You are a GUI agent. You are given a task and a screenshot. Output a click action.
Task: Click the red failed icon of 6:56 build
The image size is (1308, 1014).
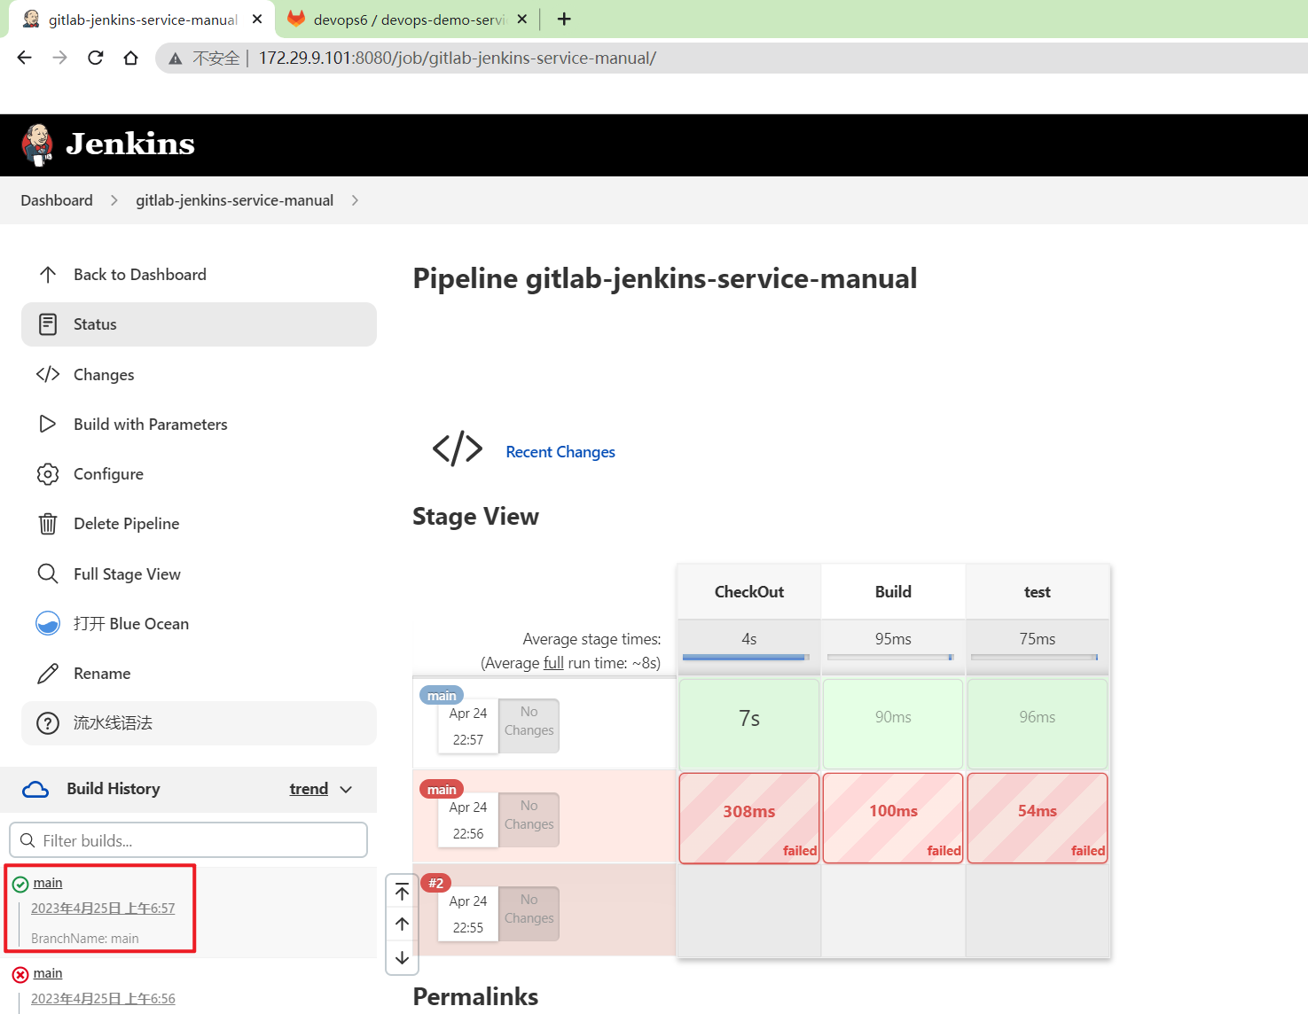point(20,975)
